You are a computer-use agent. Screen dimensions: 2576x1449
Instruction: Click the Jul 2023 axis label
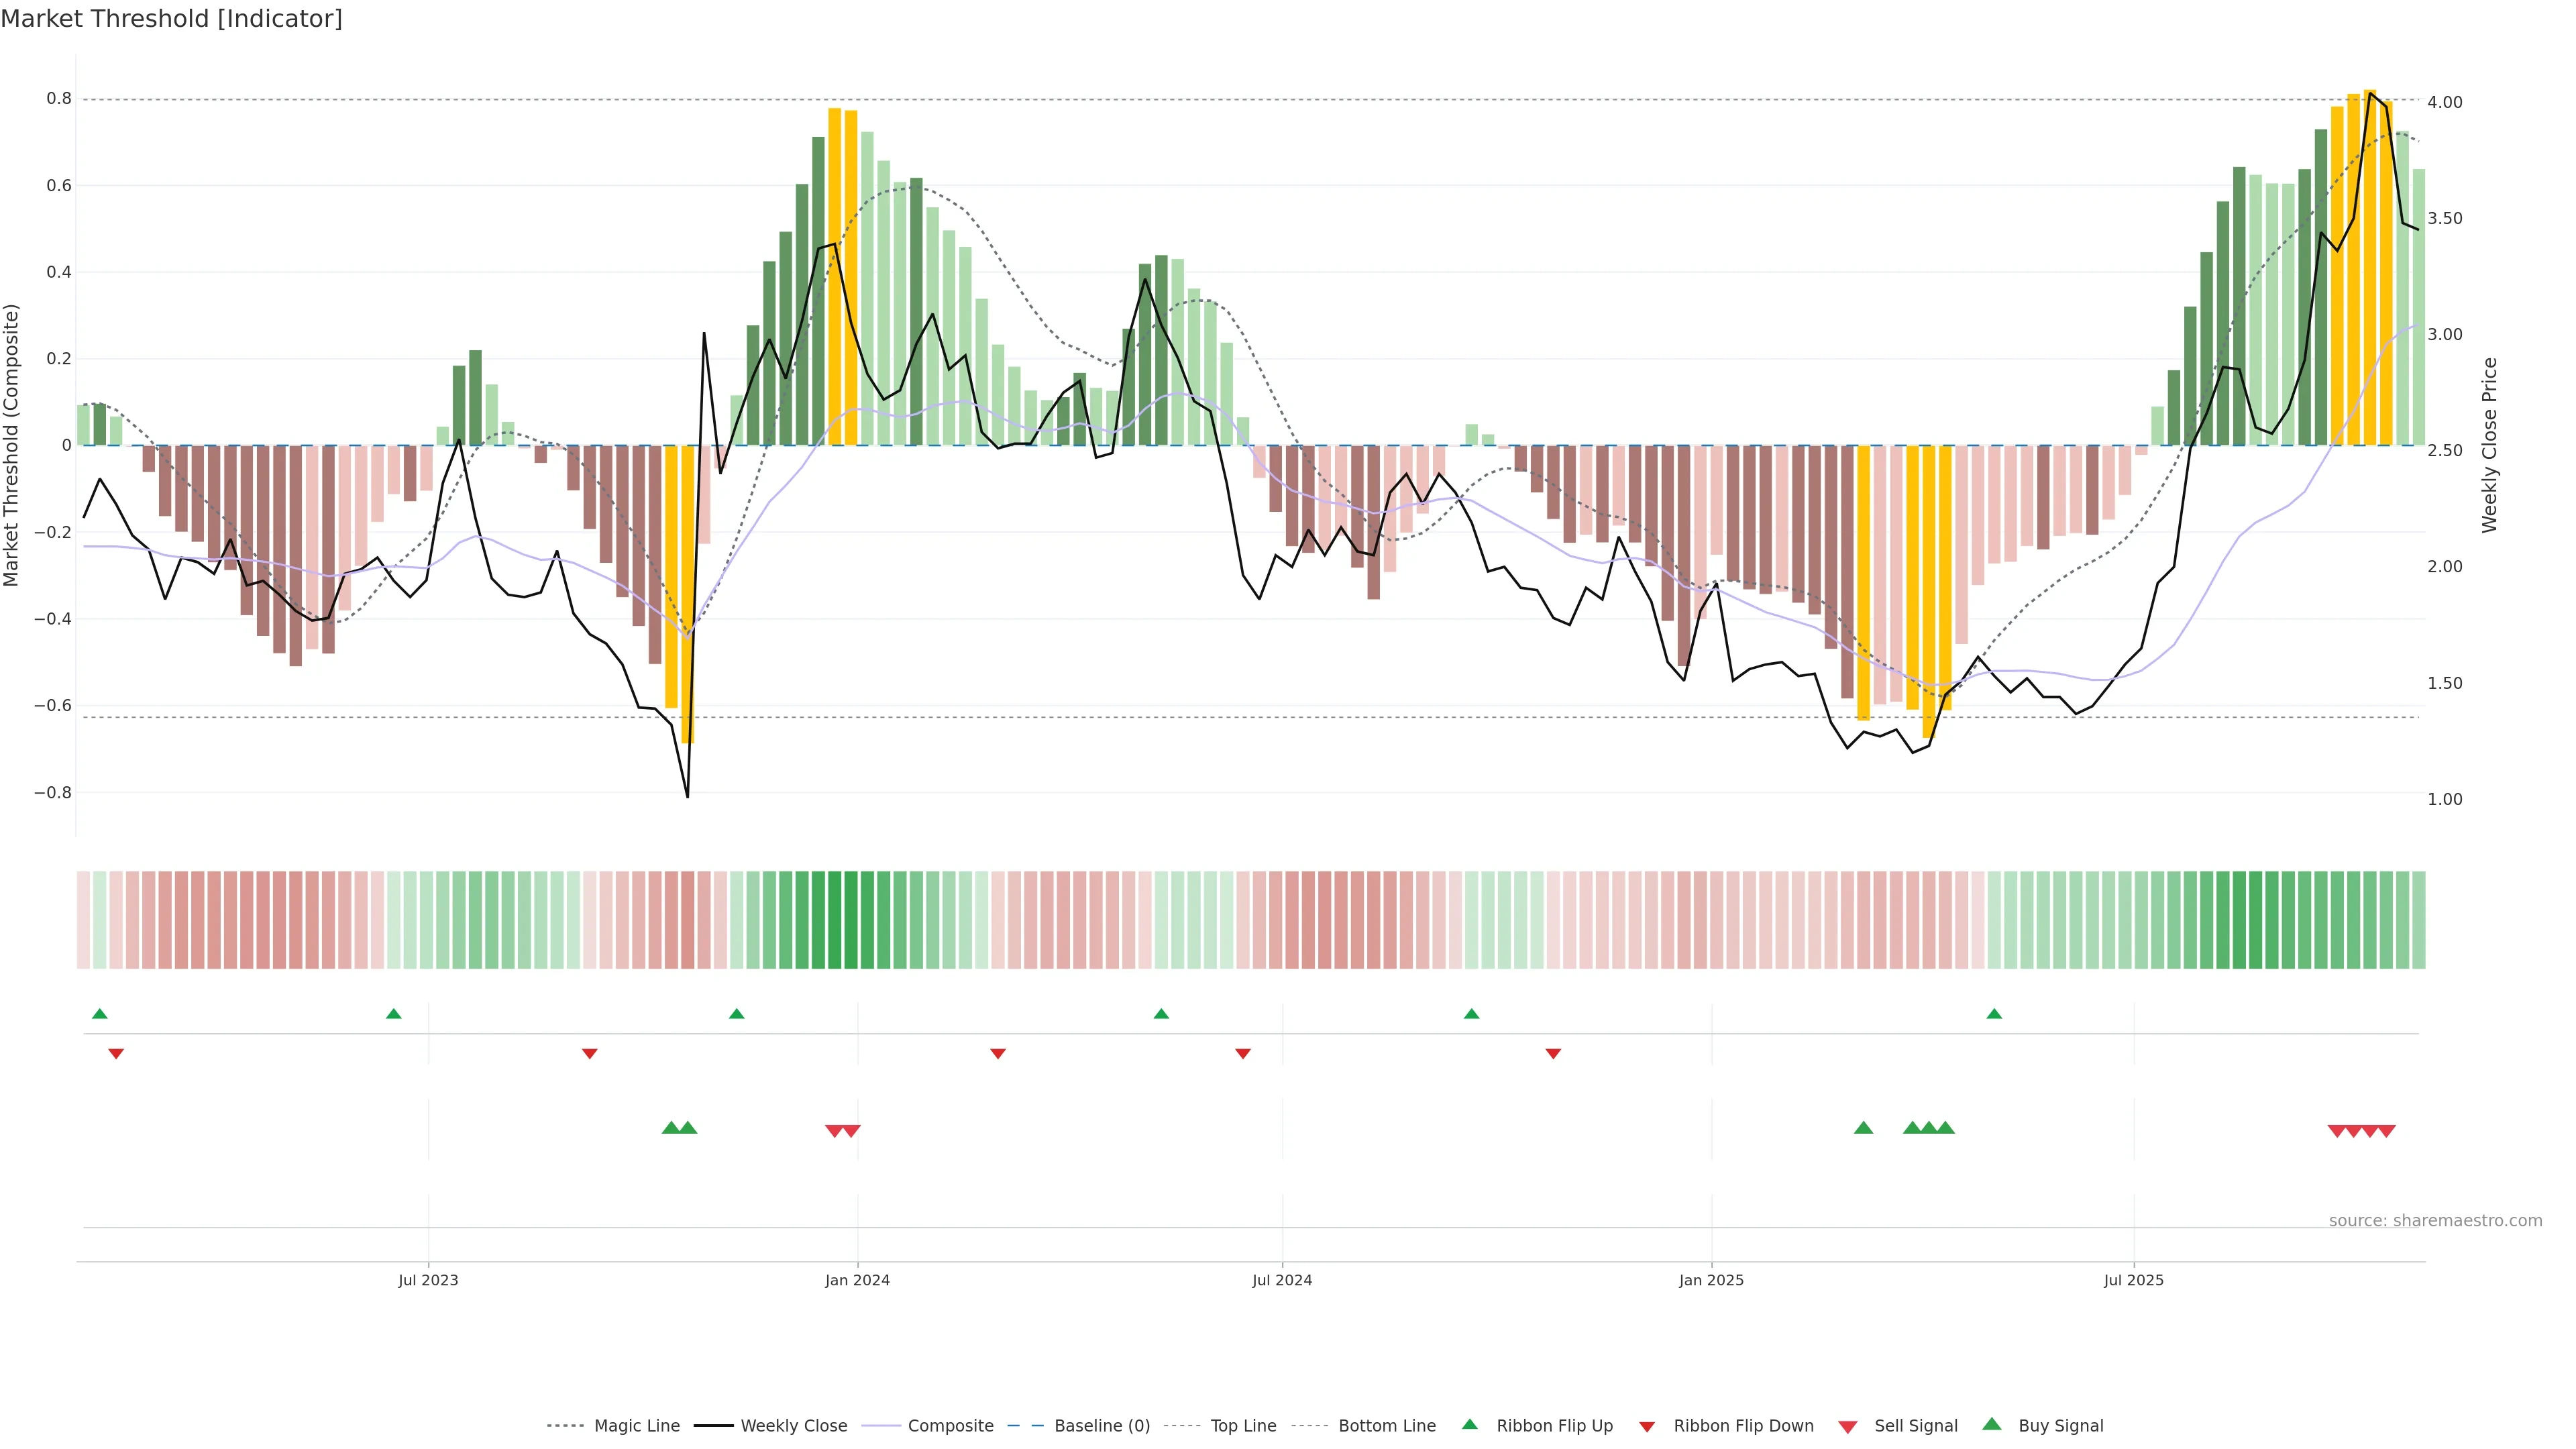tap(428, 1280)
